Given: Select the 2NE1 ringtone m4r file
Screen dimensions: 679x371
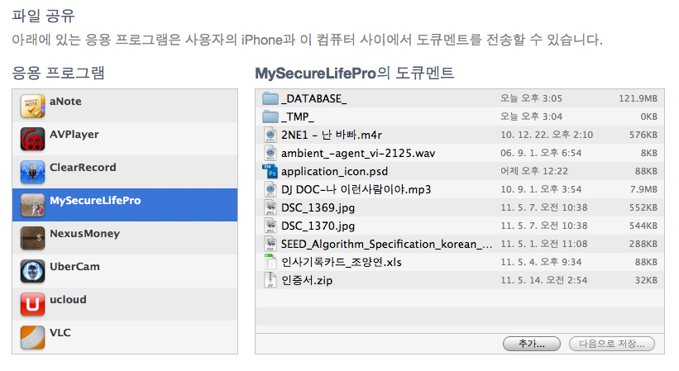Looking at the screenshot, I should point(460,135).
